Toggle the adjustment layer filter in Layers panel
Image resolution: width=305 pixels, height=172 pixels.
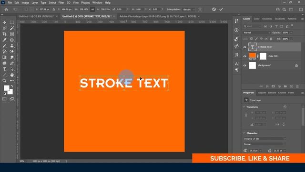271,26
